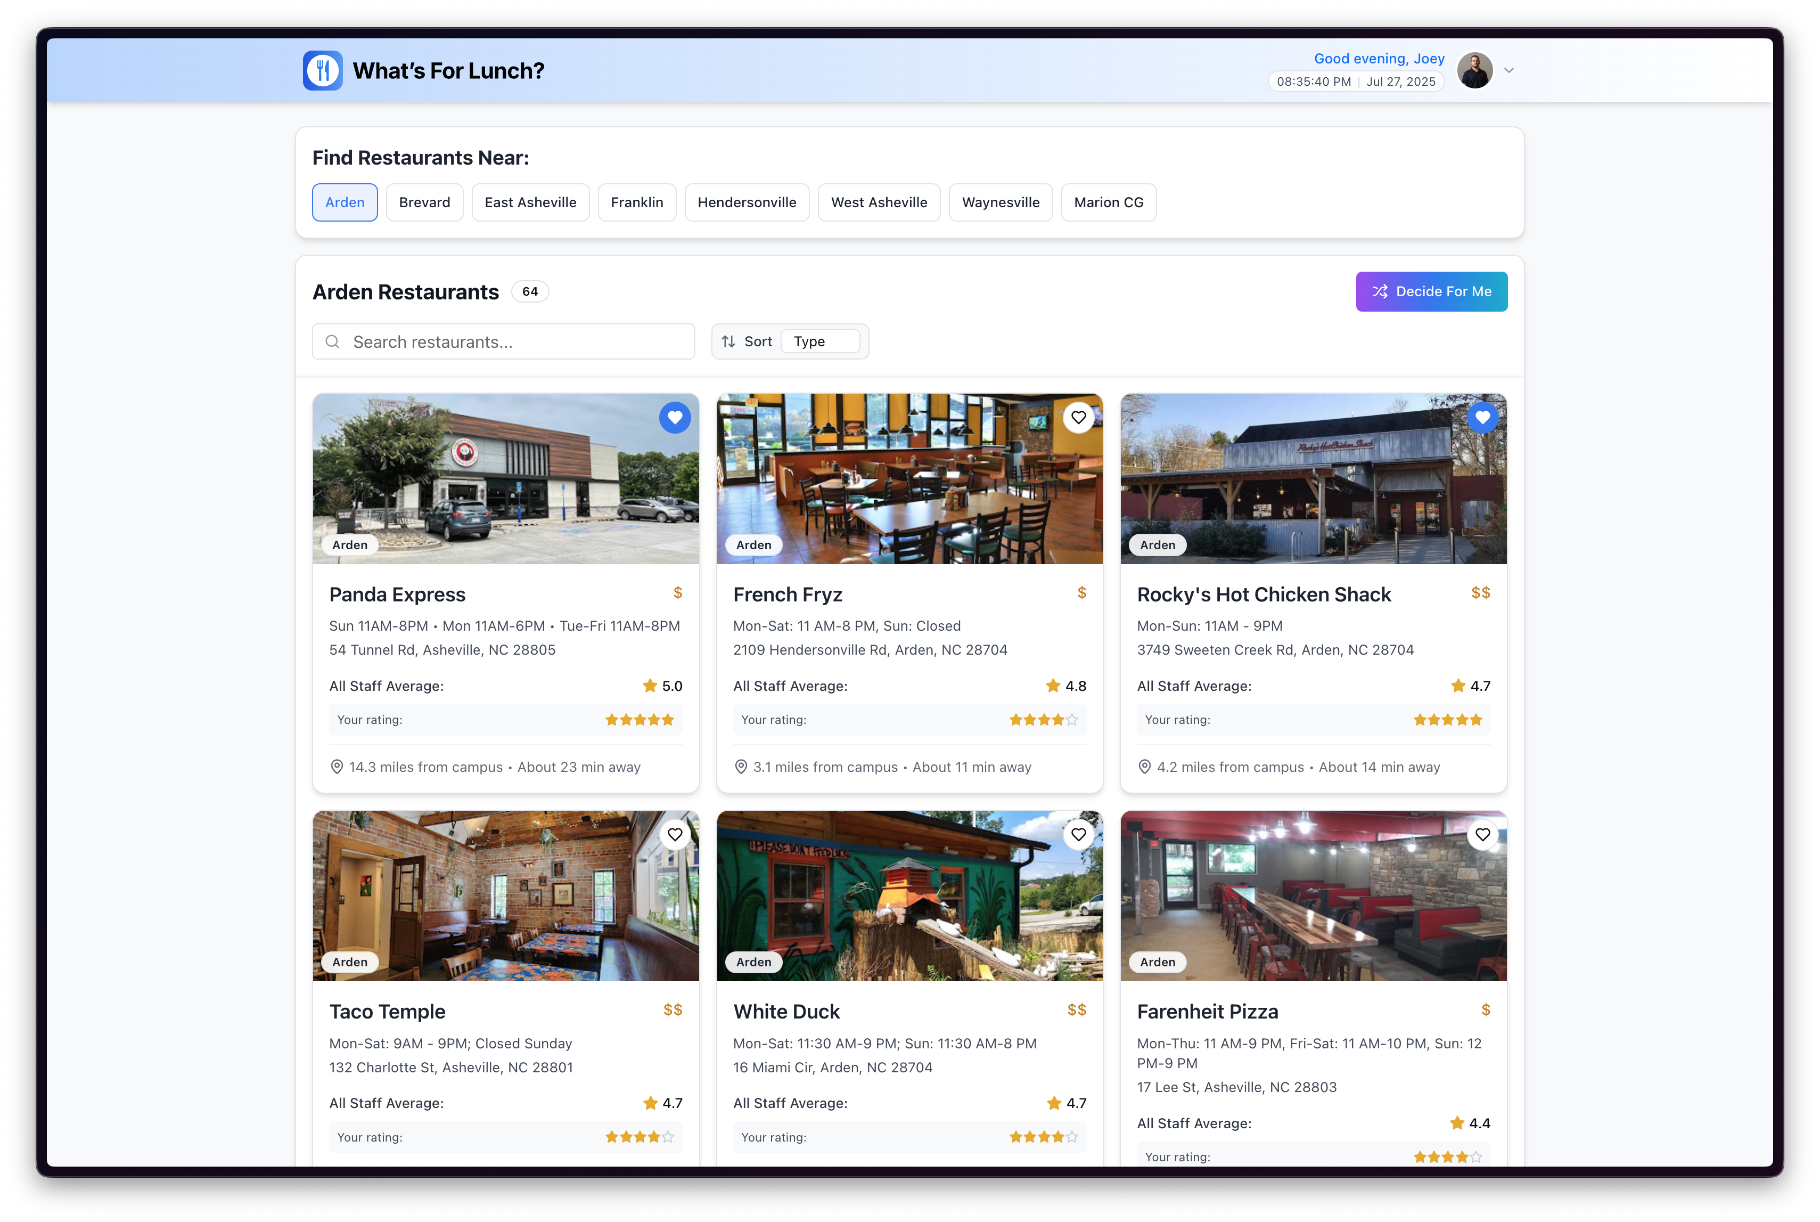Click the What's For Lunch fork-knife logo
The image size is (1820, 1222).
[322, 71]
